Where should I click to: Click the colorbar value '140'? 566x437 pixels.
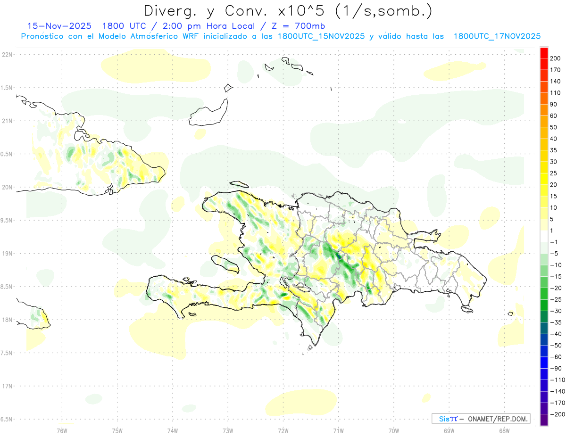[555, 81]
